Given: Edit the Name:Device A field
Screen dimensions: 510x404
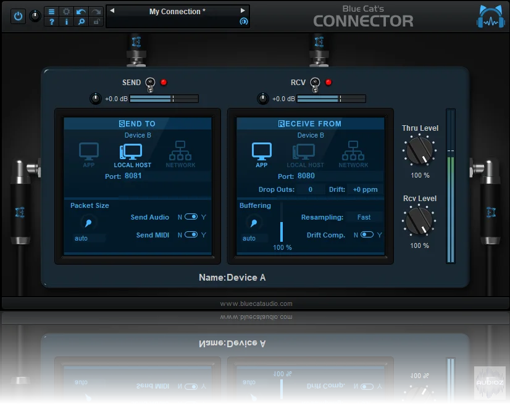Looking at the screenshot, I should click(x=232, y=278).
